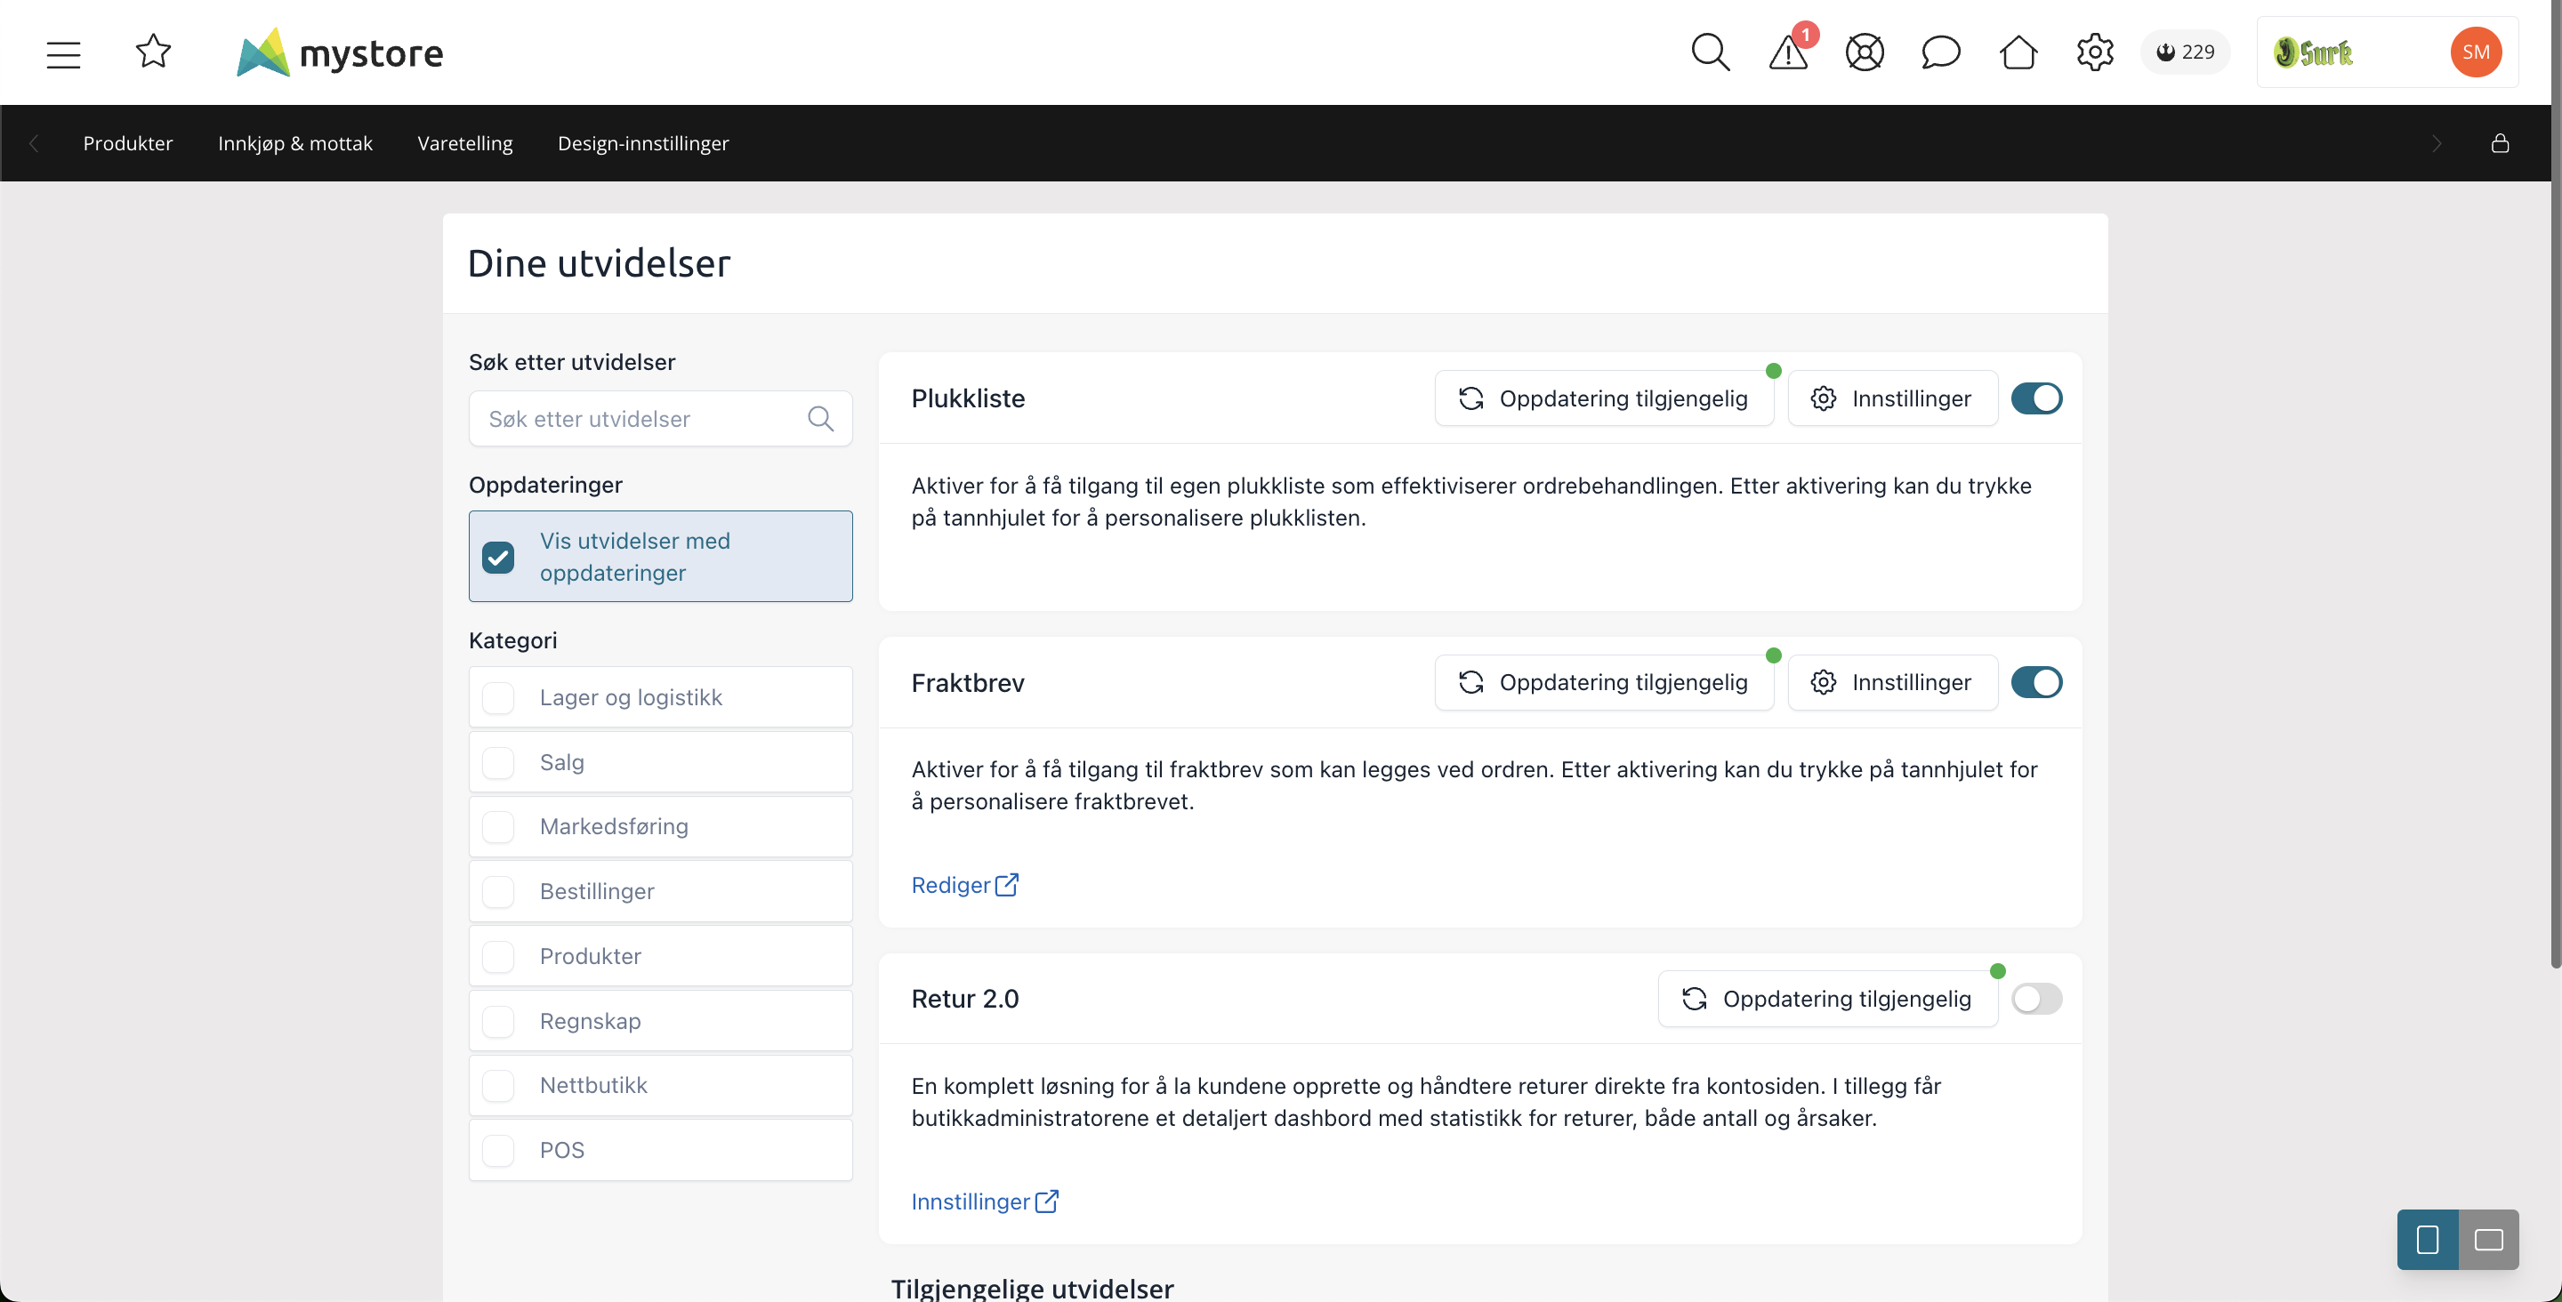Open Innkjøp & mottak menu item
The height and width of the screenshot is (1302, 2562).
click(x=295, y=143)
